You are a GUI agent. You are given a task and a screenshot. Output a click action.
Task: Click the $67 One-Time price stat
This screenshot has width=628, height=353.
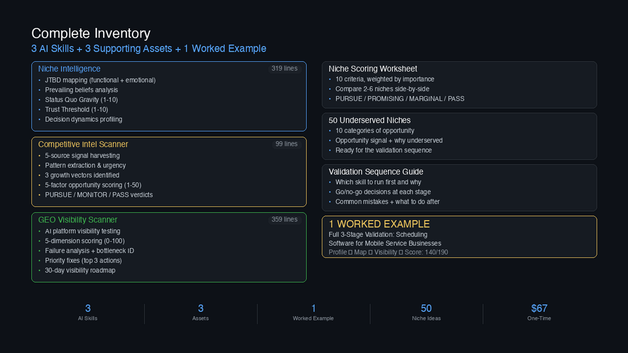pos(539,312)
